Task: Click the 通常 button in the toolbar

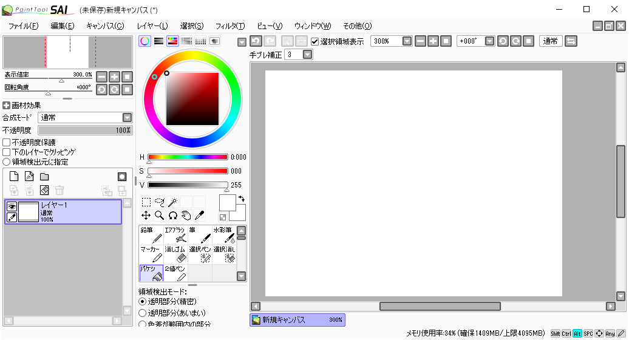Action: pyautogui.click(x=551, y=41)
